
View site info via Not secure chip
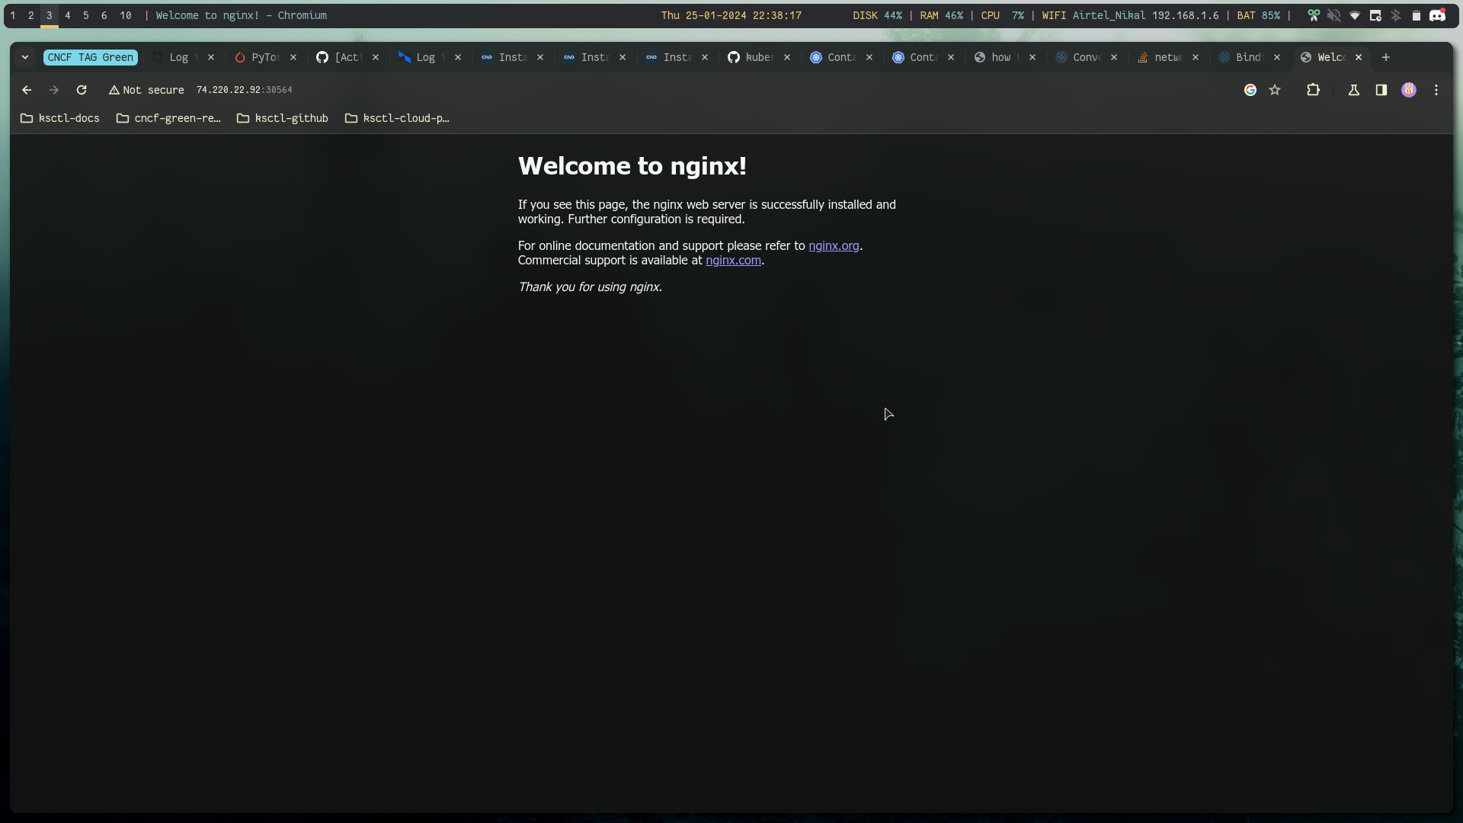146,90
